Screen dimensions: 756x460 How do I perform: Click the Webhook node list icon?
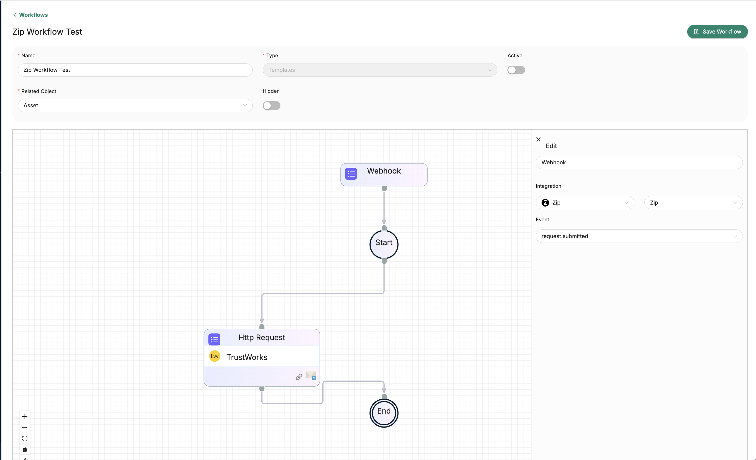351,174
